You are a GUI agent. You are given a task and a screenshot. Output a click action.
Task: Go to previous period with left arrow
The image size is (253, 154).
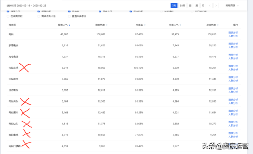[210, 6]
